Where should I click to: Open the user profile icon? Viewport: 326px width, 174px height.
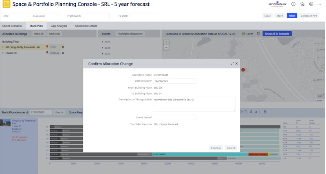pyautogui.click(x=311, y=4)
